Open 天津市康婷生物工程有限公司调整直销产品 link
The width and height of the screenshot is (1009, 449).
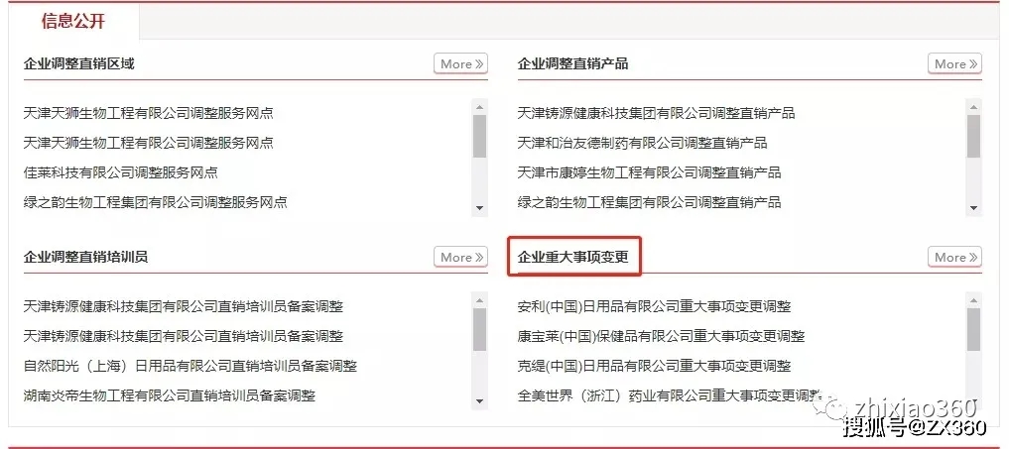(649, 172)
